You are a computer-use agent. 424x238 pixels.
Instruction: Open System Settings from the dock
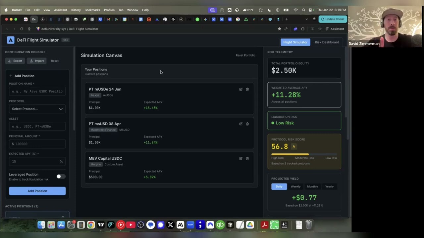coord(71,225)
